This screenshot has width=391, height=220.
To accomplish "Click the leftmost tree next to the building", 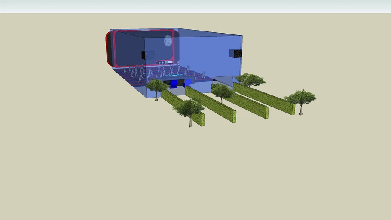I will tap(156, 86).
